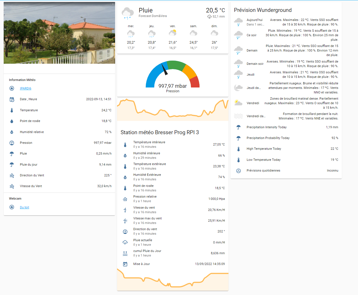
Task: Open the Demain forecast row
Action: (286, 50)
